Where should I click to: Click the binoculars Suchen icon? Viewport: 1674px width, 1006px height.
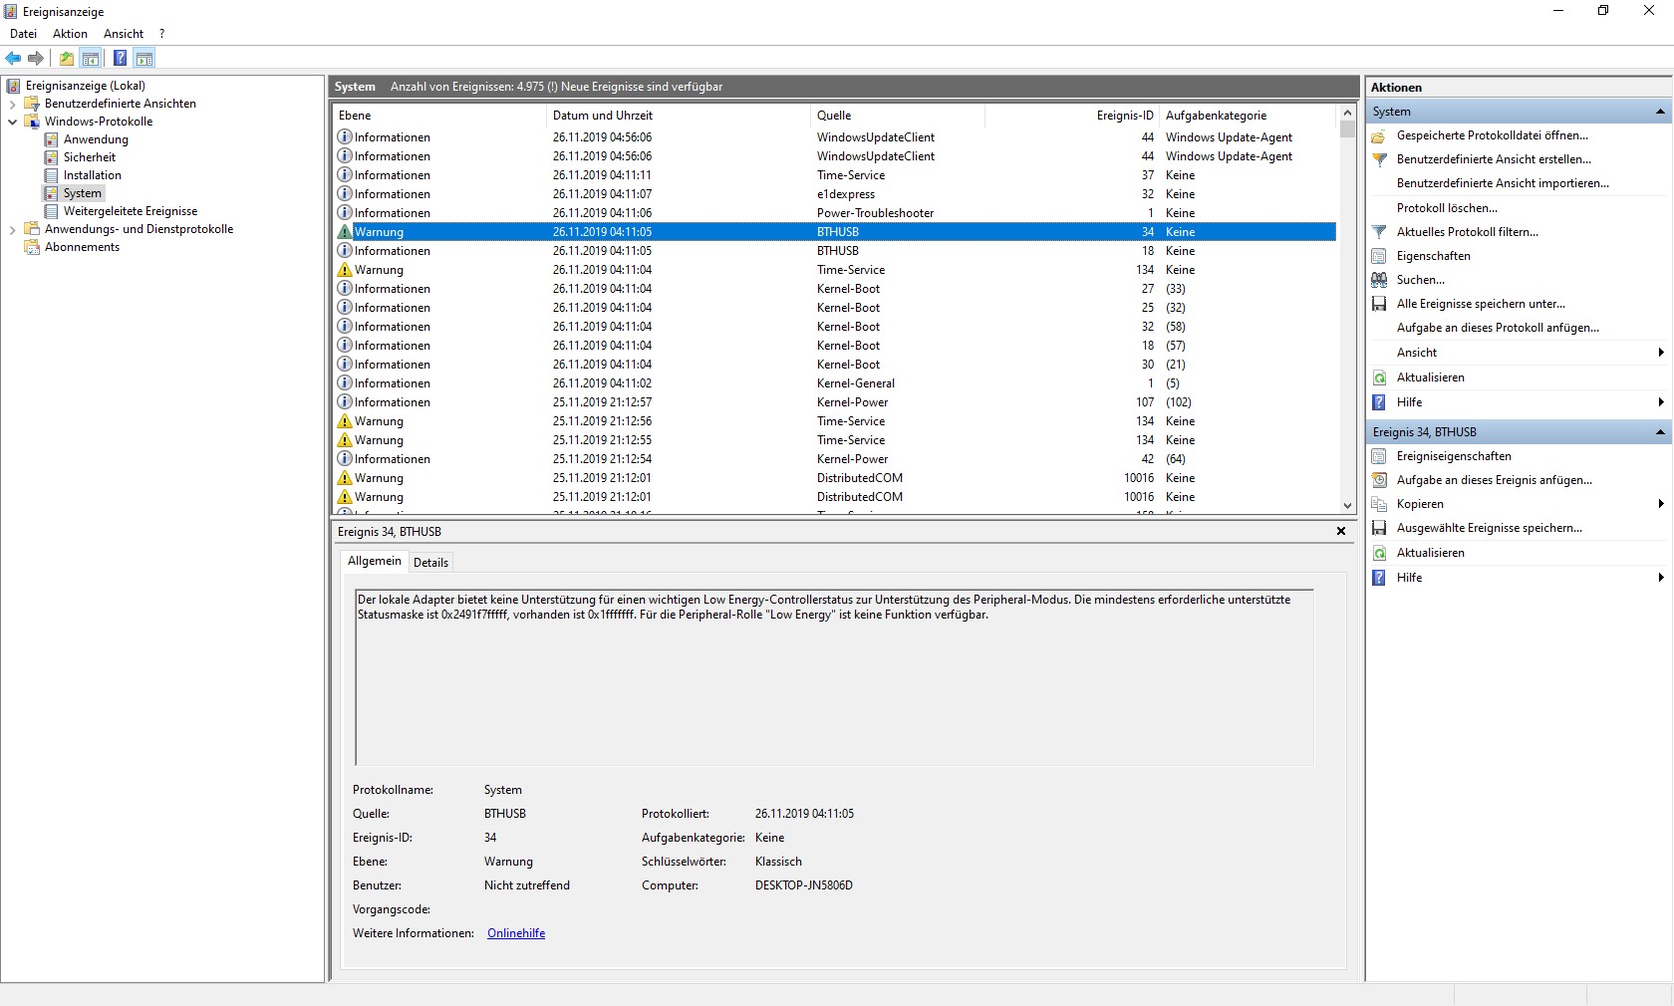1379,280
